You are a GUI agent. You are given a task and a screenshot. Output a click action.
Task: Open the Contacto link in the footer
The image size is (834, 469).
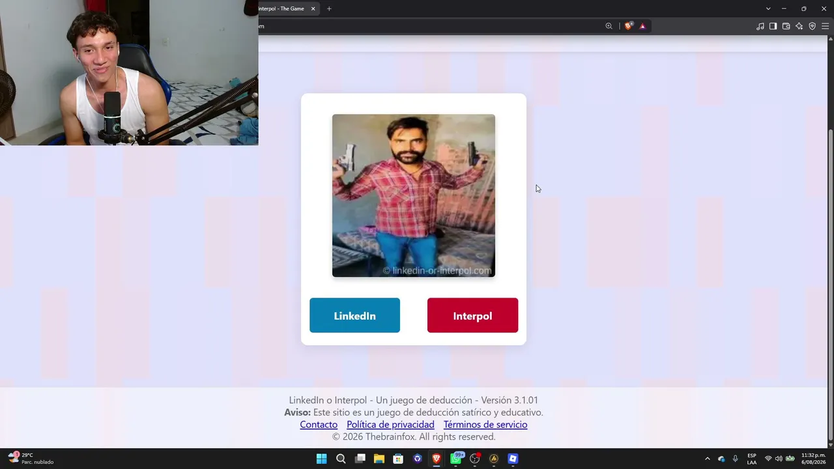tap(319, 425)
